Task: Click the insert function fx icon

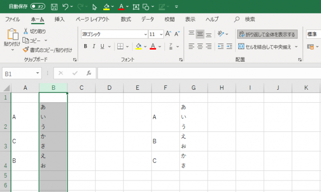Action: pyautogui.click(x=89, y=73)
